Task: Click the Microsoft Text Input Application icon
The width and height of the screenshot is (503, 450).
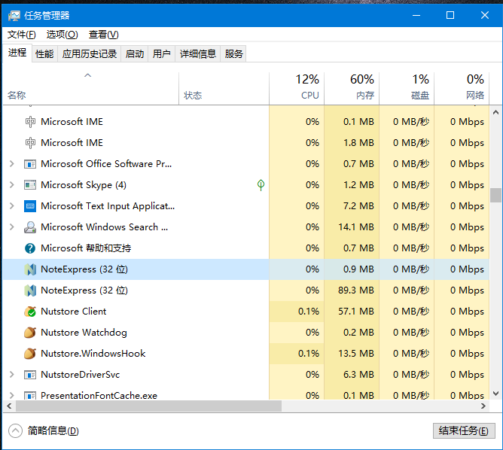Action: (x=30, y=206)
